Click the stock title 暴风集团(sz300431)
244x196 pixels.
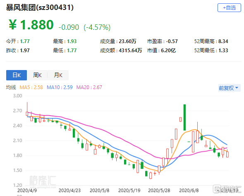tap(40, 7)
